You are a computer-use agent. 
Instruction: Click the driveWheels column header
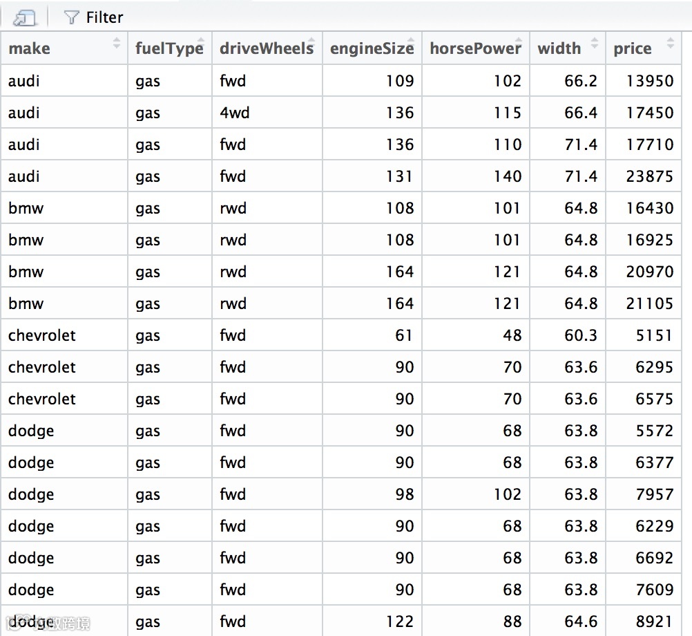(267, 48)
